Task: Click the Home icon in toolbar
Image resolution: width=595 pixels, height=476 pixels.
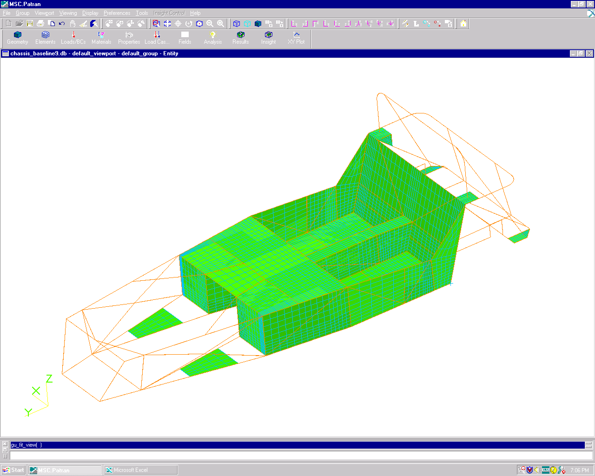Action: (463, 23)
